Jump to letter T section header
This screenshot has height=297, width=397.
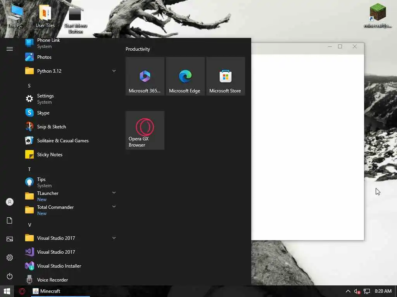click(x=29, y=169)
